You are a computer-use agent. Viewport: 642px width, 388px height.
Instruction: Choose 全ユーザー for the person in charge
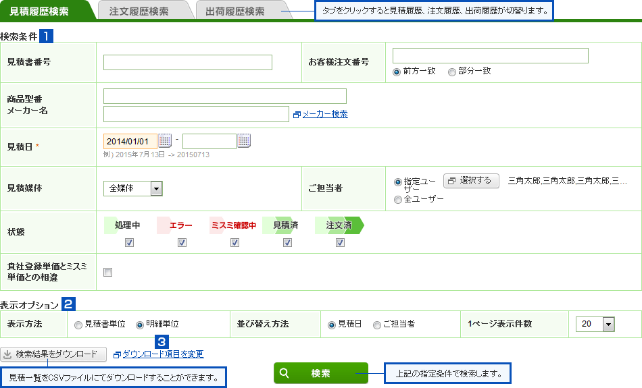[397, 200]
